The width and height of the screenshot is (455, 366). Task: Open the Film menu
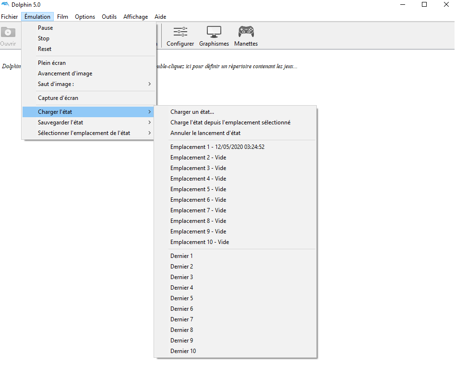[62, 16]
